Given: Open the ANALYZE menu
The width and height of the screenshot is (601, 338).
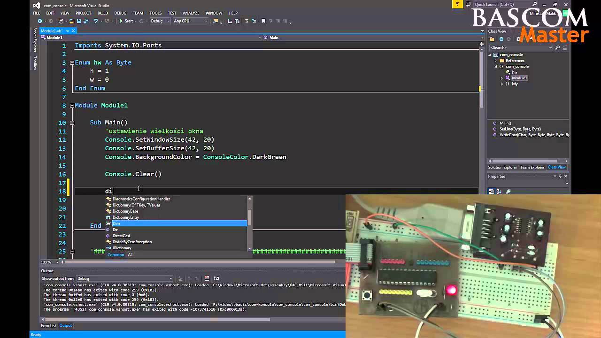Looking at the screenshot, I should [x=192, y=13].
